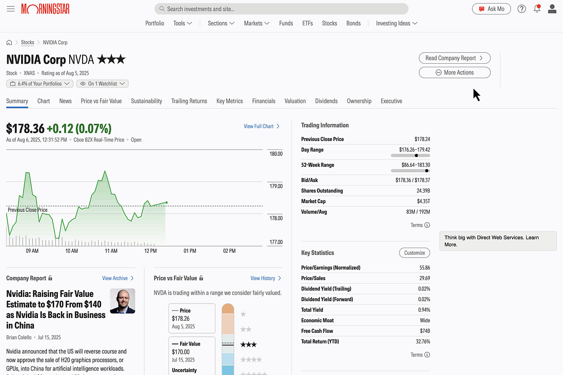The image size is (563, 375).
Task: Click the three-star row in fair value scale
Action: click(248, 345)
